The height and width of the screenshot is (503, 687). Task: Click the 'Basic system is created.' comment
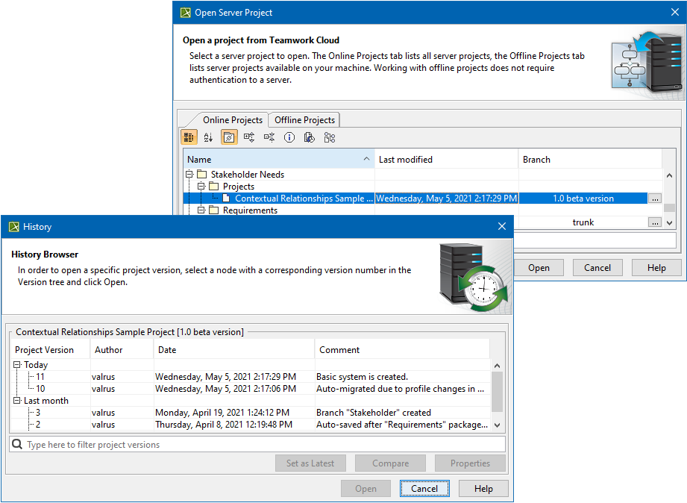[x=362, y=376]
